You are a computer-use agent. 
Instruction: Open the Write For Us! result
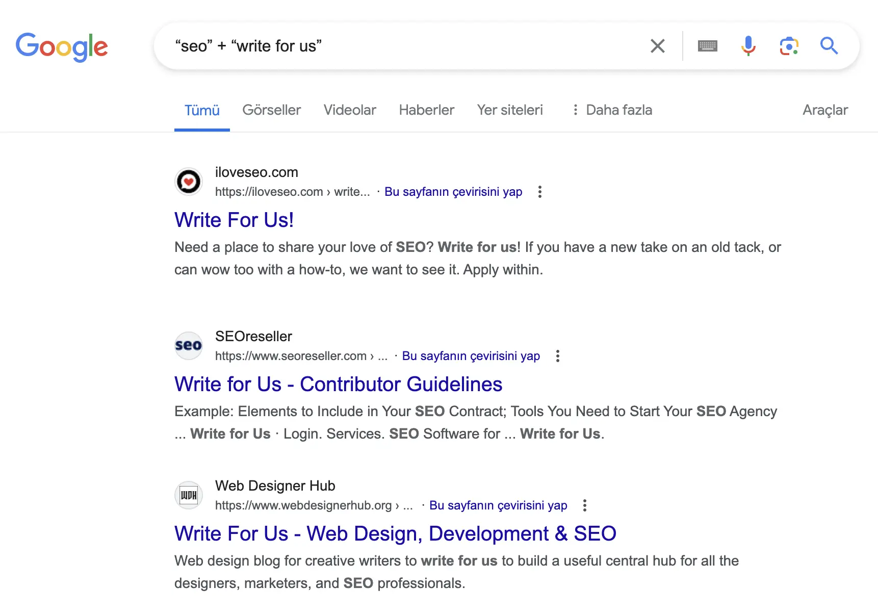coord(234,220)
